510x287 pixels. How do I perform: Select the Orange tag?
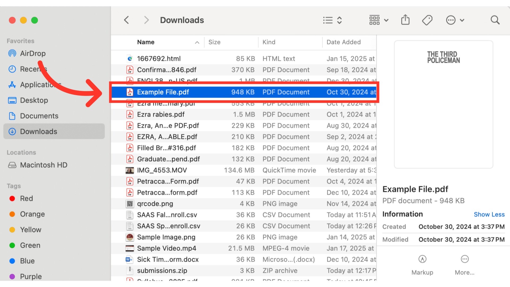54,214
